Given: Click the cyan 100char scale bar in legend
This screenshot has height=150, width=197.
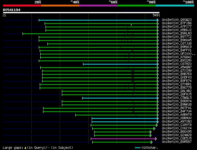Looking at the screenshot, I should pyautogui.click(x=138, y=148).
